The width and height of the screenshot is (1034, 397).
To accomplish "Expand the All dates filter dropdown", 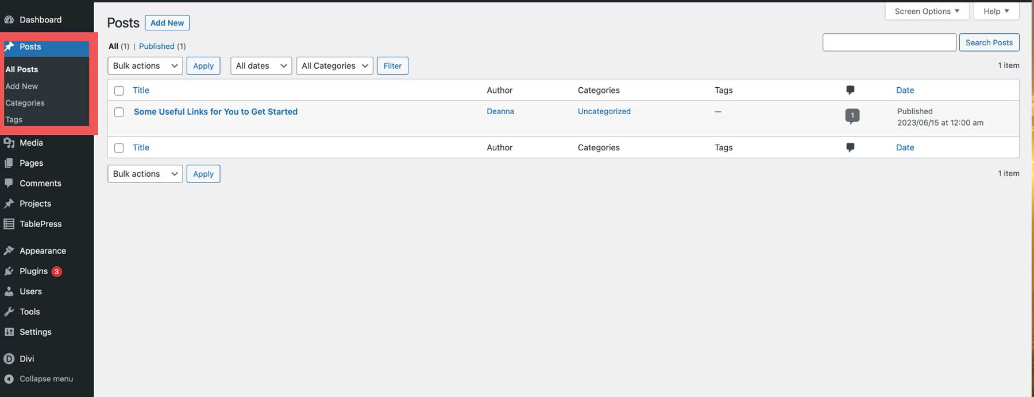I will click(x=261, y=66).
